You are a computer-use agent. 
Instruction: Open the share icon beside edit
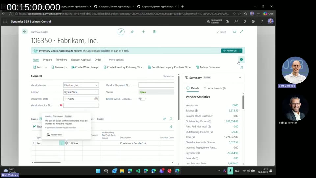[132, 32]
